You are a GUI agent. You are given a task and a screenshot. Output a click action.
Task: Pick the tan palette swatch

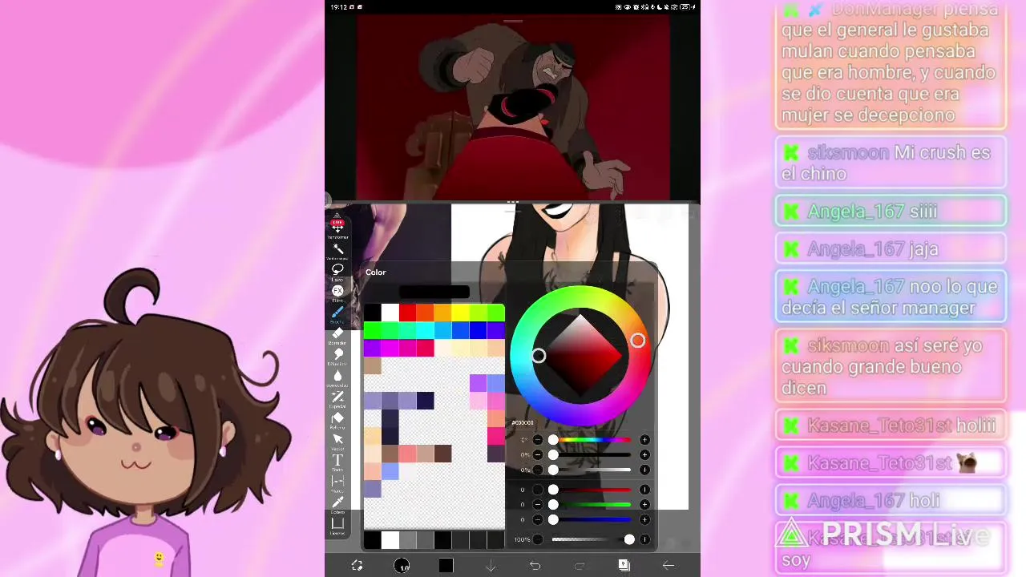372,365
